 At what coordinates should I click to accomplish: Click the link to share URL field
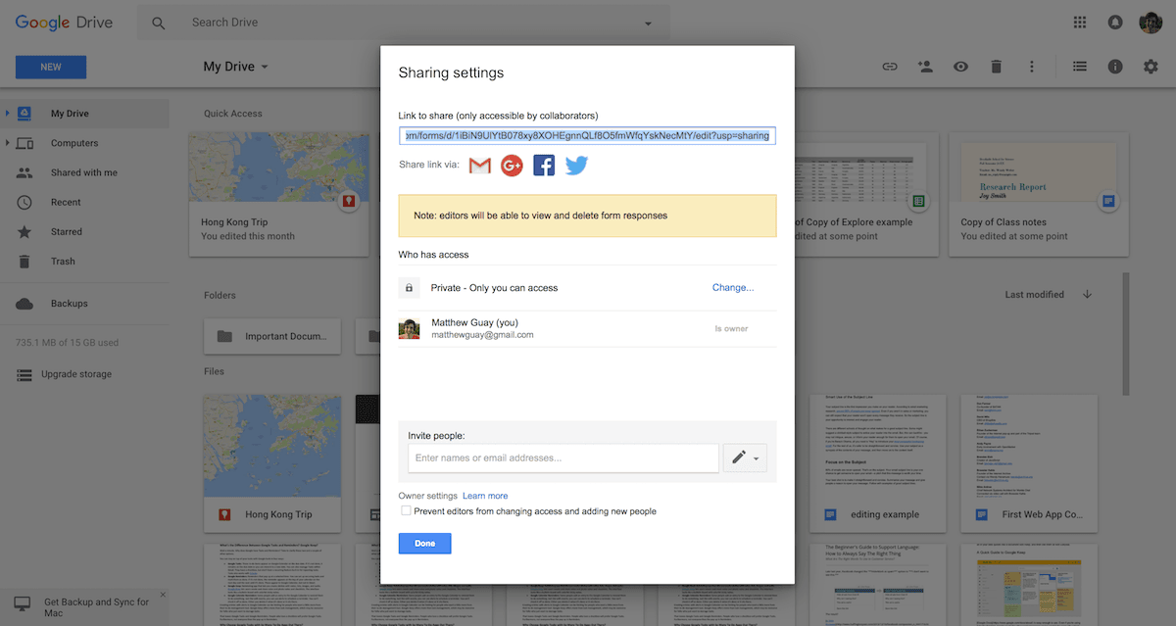587,135
